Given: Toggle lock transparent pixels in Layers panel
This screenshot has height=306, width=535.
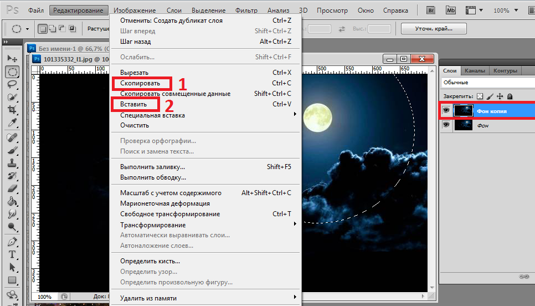Looking at the screenshot, I should coord(480,96).
